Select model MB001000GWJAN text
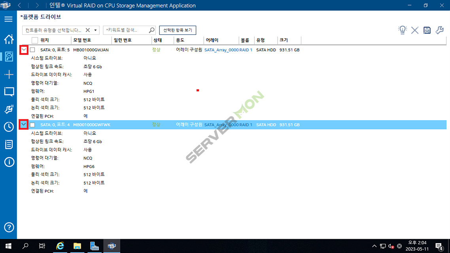Screen dimensions: 450x253 pyautogui.click(x=91, y=50)
